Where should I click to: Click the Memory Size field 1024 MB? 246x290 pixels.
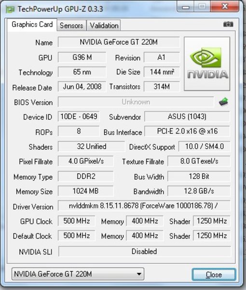coord(86,191)
